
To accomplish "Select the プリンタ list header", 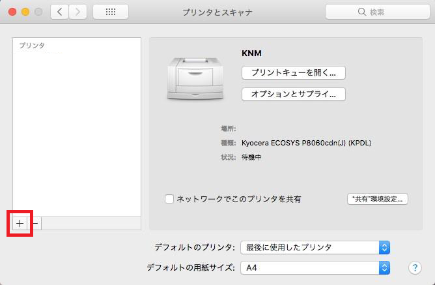I will [x=32, y=45].
